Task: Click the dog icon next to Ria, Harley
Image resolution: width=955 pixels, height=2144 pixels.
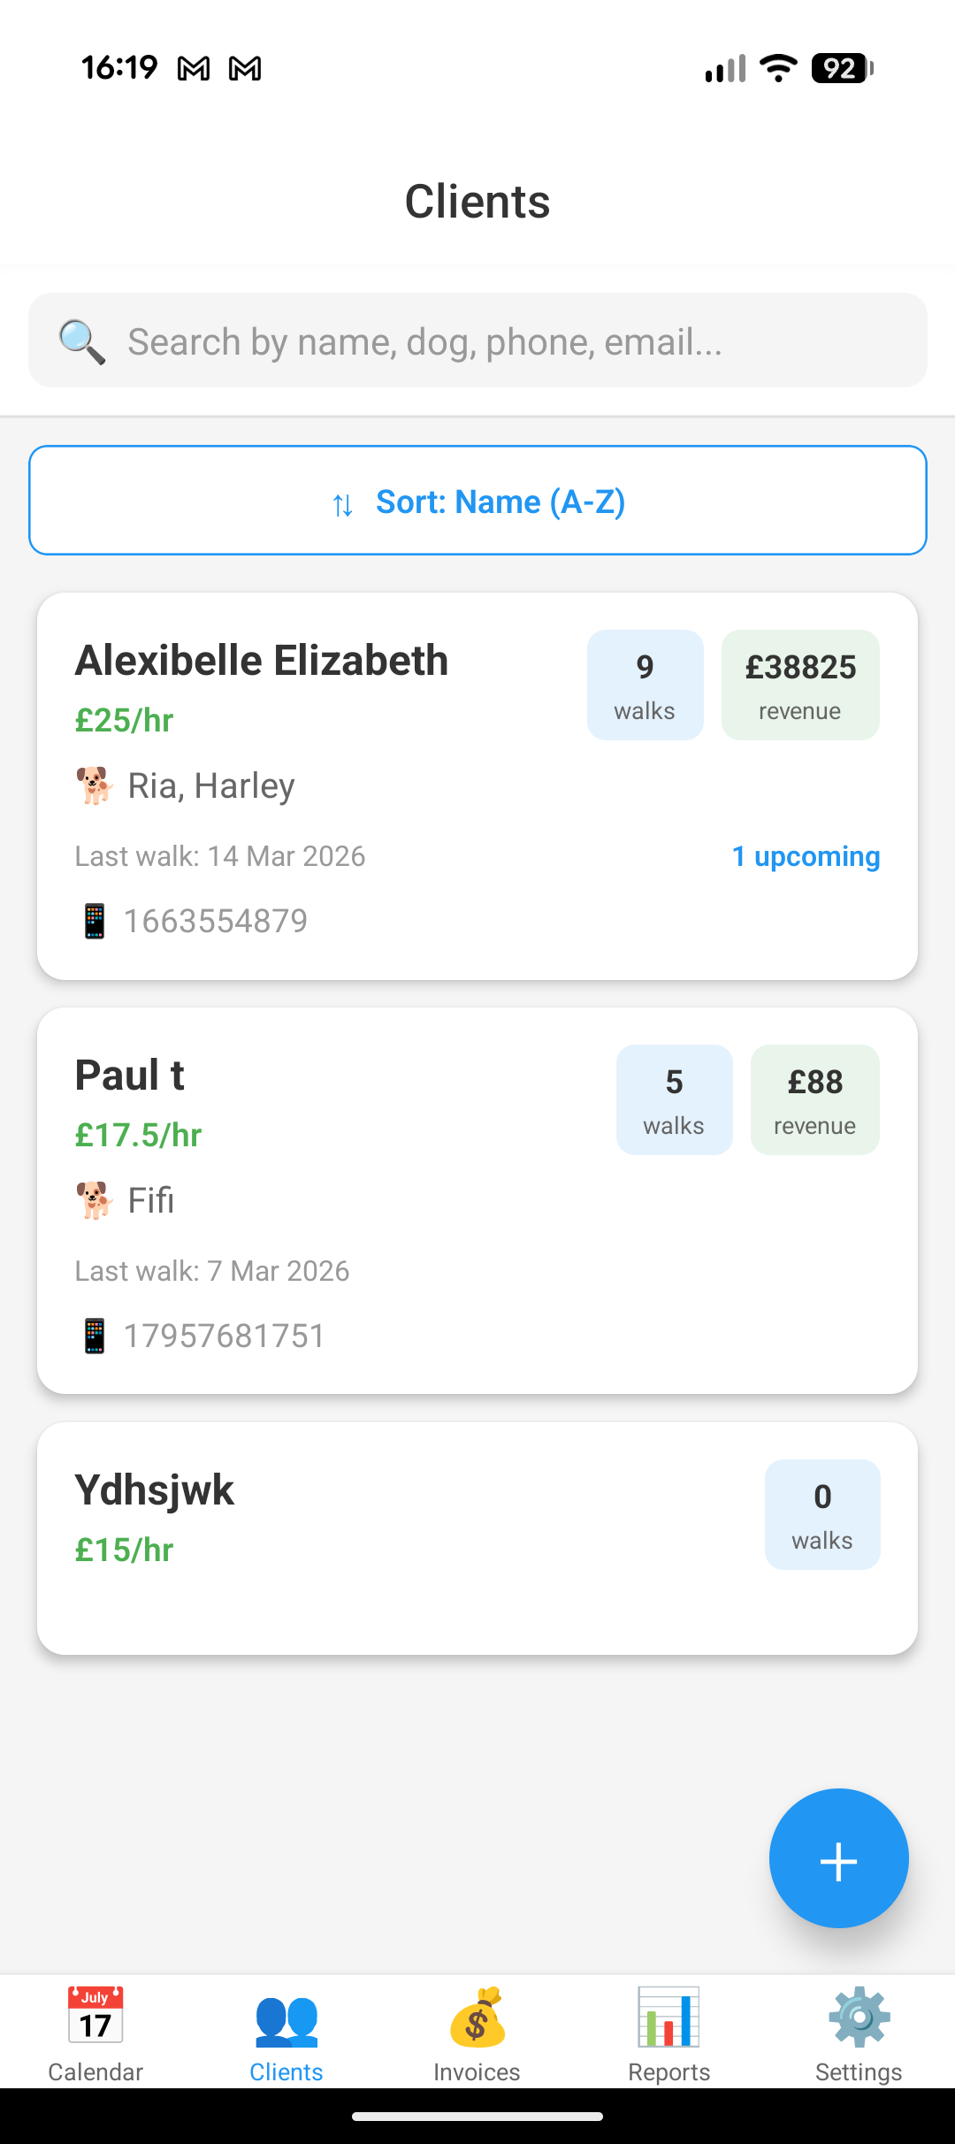Action: pyautogui.click(x=95, y=785)
